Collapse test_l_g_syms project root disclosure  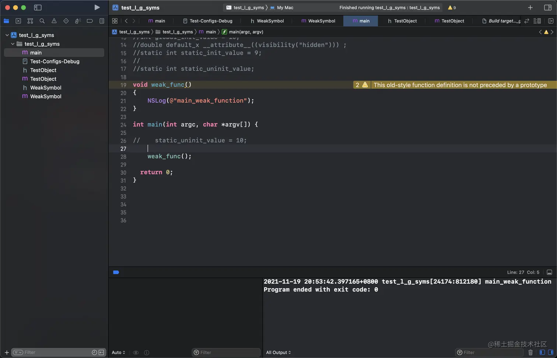coord(7,35)
